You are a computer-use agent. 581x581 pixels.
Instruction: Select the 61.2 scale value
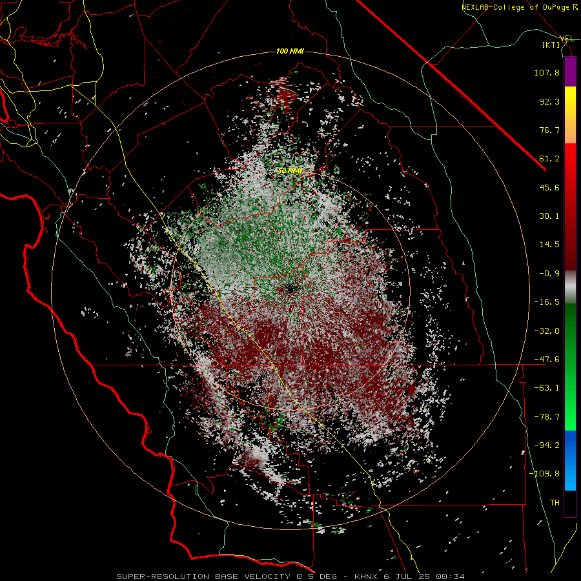[x=549, y=159]
